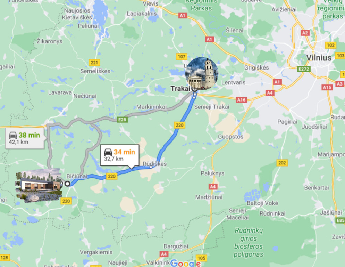Click the 107 road shield above Trakai
This screenshot has width=345, height=267.
point(182,57)
